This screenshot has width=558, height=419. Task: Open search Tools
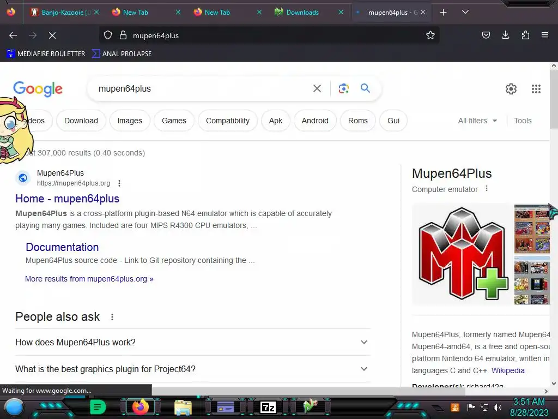523,121
